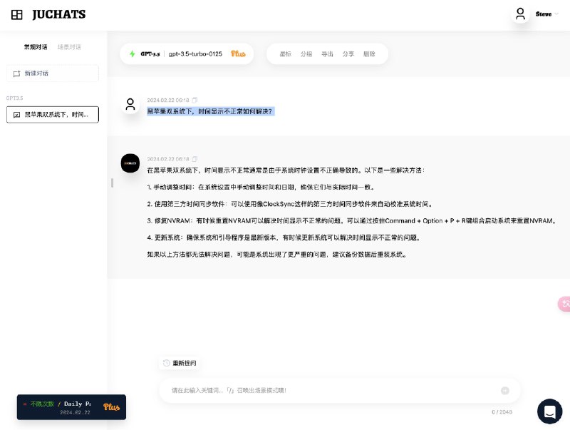Click the orange Plus badge beside gpt-3.5-turbo-0125

click(x=238, y=54)
